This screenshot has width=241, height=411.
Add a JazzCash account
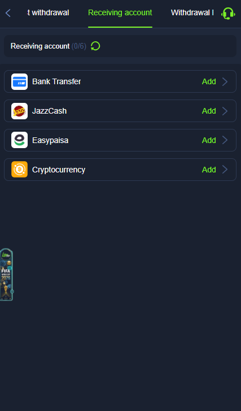tap(209, 111)
